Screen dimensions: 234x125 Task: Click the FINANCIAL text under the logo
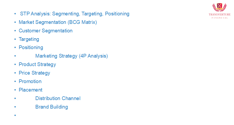[x=220, y=18]
